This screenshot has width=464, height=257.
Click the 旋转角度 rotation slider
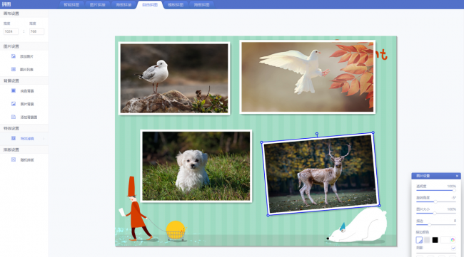[x=436, y=201]
